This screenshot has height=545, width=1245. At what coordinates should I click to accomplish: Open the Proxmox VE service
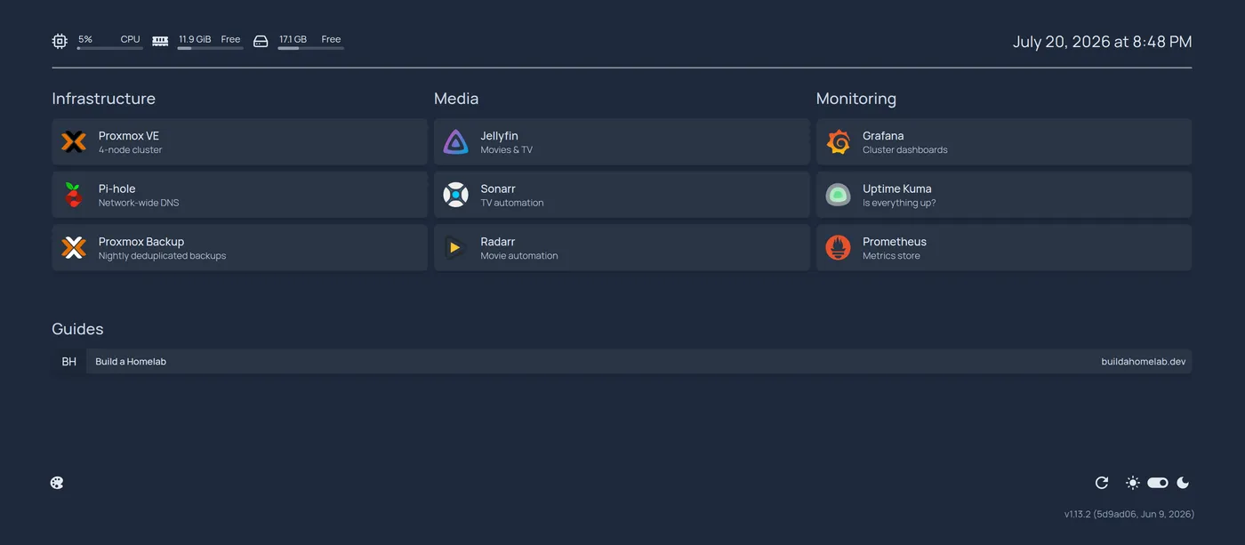click(239, 141)
